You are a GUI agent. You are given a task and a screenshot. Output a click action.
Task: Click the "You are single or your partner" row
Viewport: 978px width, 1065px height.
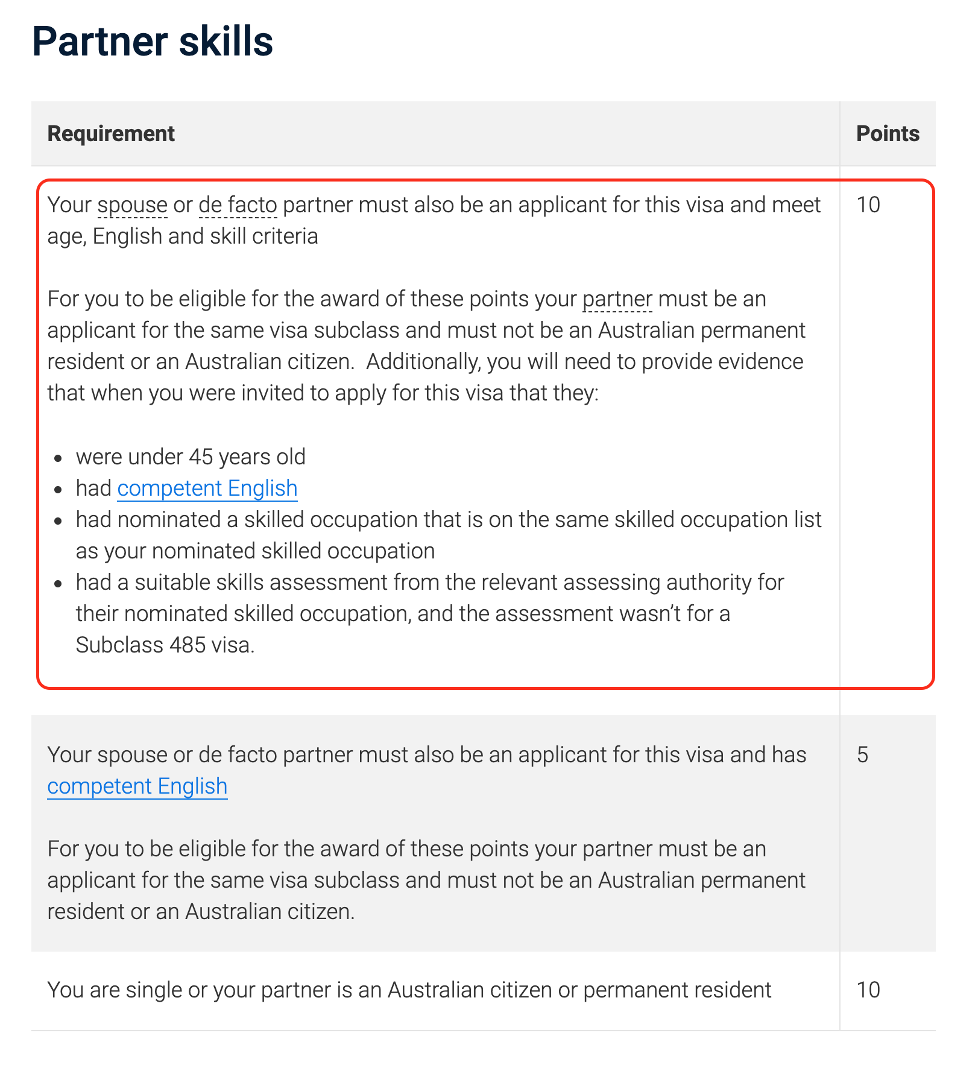coord(409,990)
